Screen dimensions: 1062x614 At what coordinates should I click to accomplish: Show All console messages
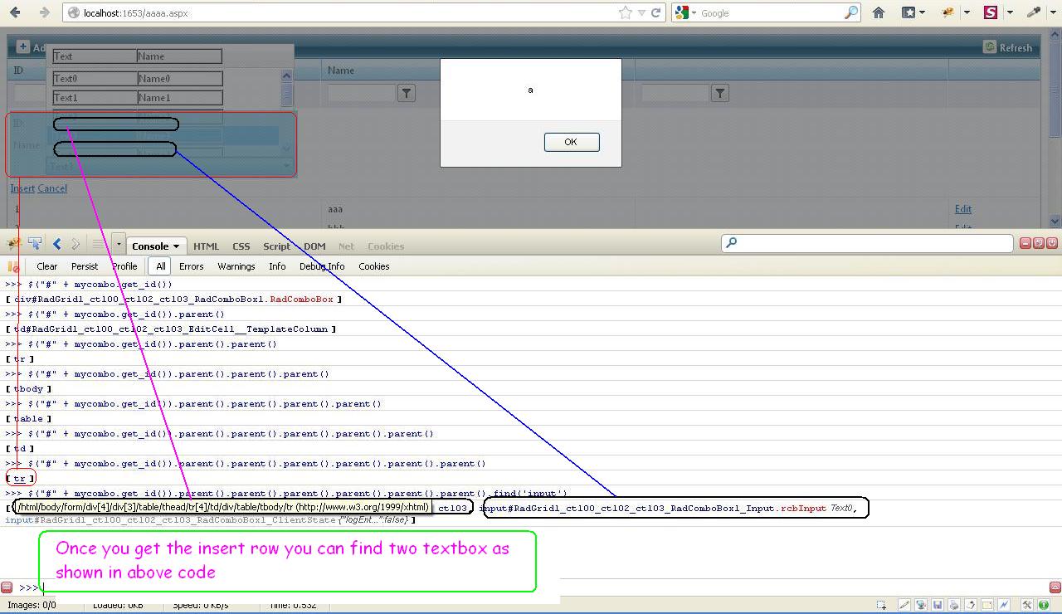tap(160, 266)
